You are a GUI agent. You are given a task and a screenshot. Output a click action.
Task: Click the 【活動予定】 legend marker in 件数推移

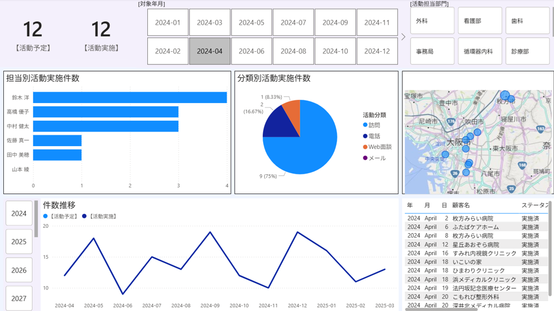click(x=45, y=217)
